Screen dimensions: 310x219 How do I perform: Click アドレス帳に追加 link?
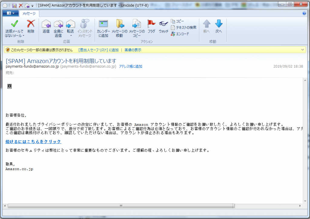click(x=130, y=66)
